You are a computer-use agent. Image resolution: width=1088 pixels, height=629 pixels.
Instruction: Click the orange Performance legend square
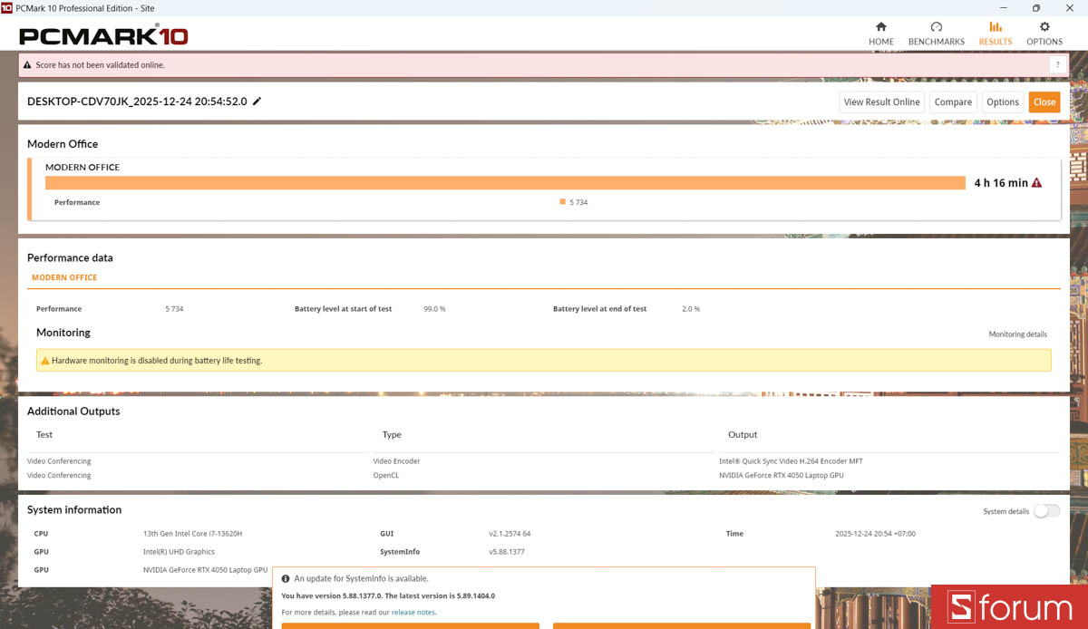(x=563, y=202)
